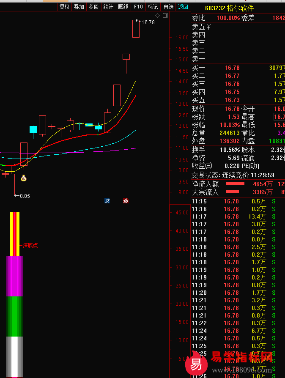
Task: Remove stock via -自选 button
Action: pos(168,7)
